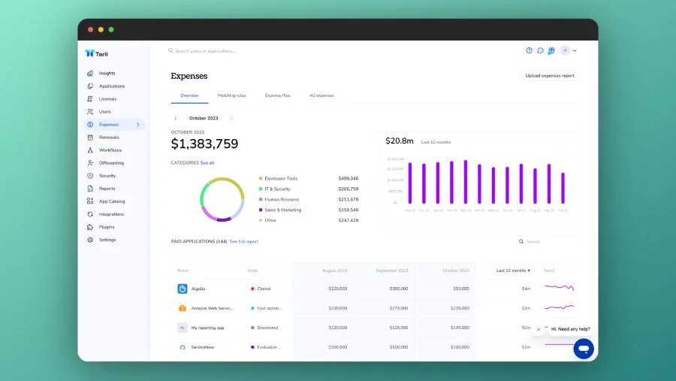Open Settings gear in sidebar

[90, 240]
